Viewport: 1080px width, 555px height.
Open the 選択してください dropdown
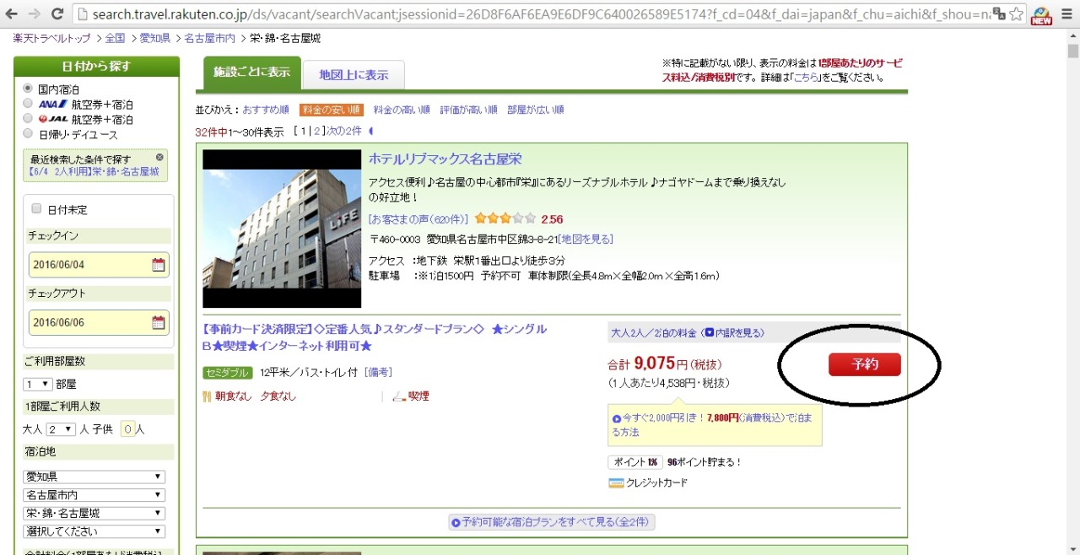(94, 531)
